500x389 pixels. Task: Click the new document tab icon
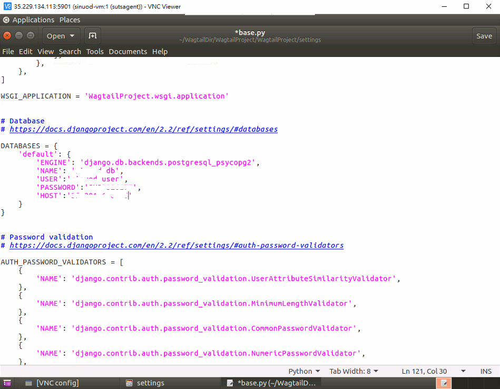tap(93, 36)
